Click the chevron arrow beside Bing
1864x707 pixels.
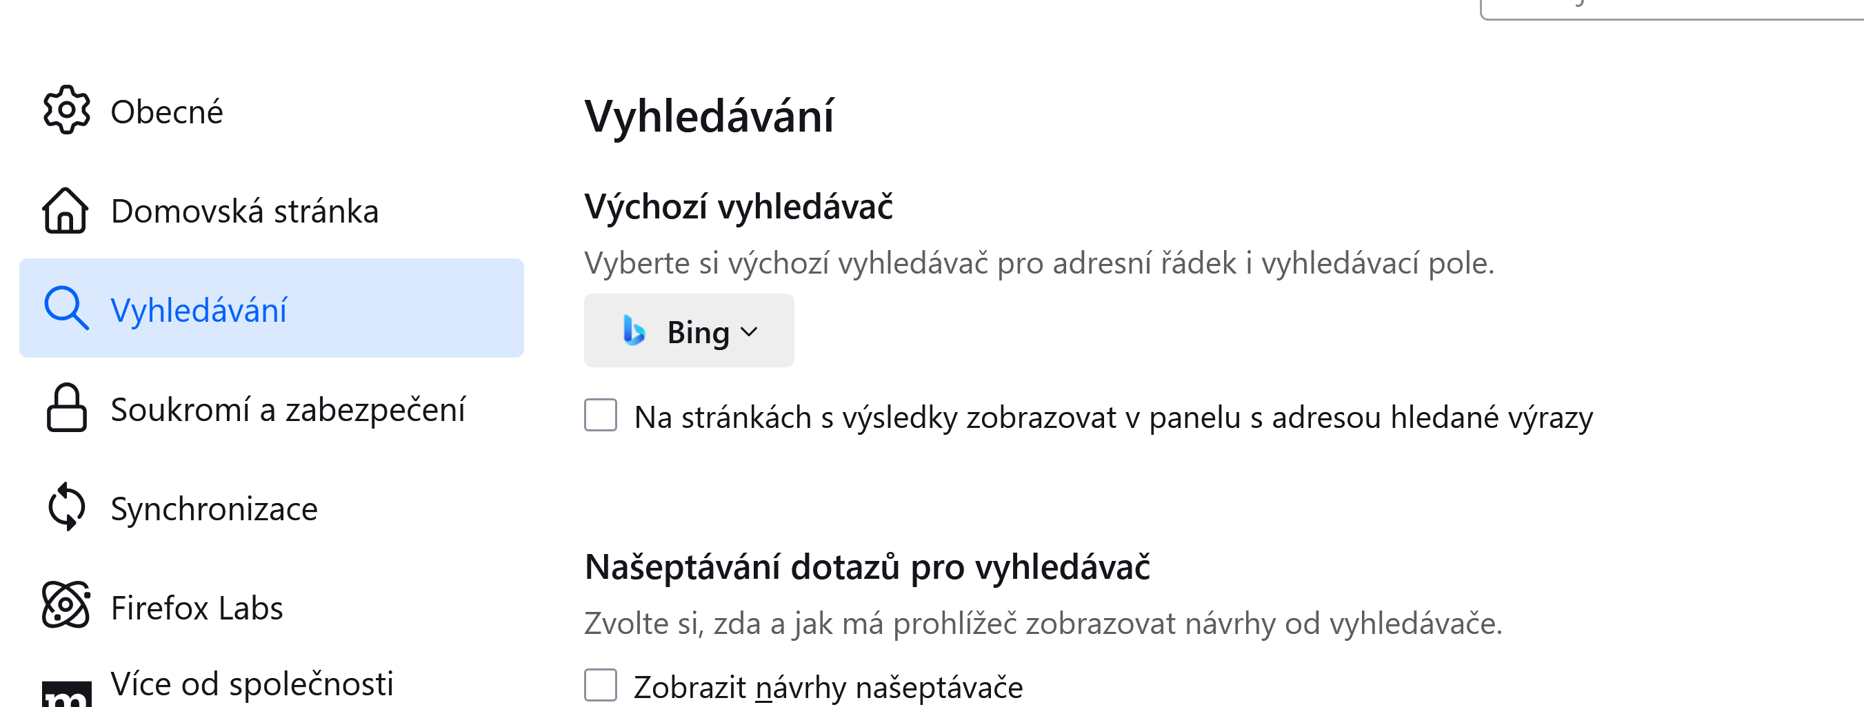[x=750, y=332]
